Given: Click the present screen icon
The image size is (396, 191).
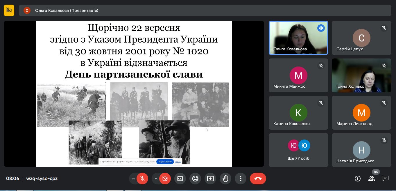Looking at the screenshot, I should pos(210,179).
